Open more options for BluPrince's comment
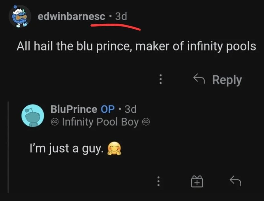This screenshot has width=264, height=201. 159,181
